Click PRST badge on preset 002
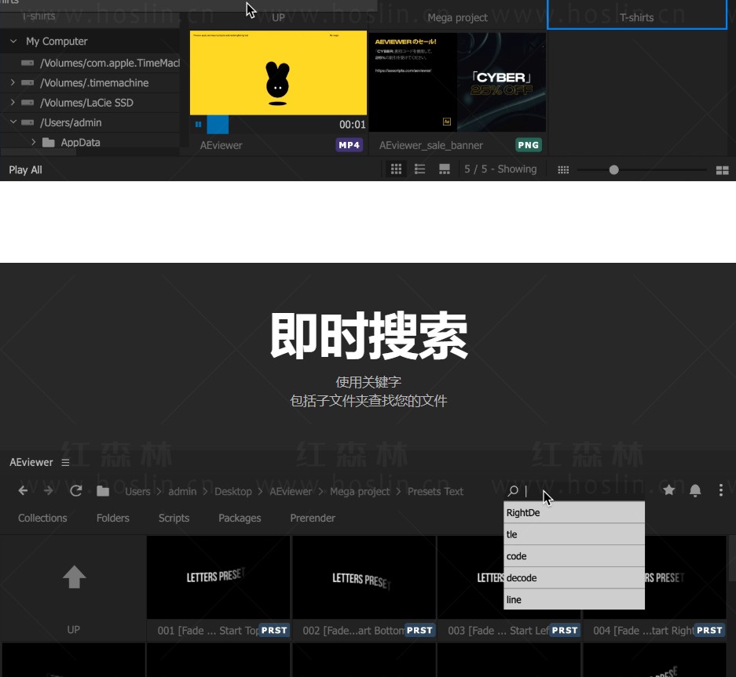736x677 pixels. [419, 631]
